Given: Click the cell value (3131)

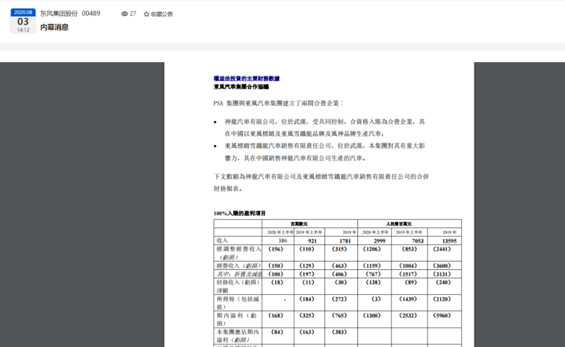Looking at the screenshot, I should click(x=442, y=274).
